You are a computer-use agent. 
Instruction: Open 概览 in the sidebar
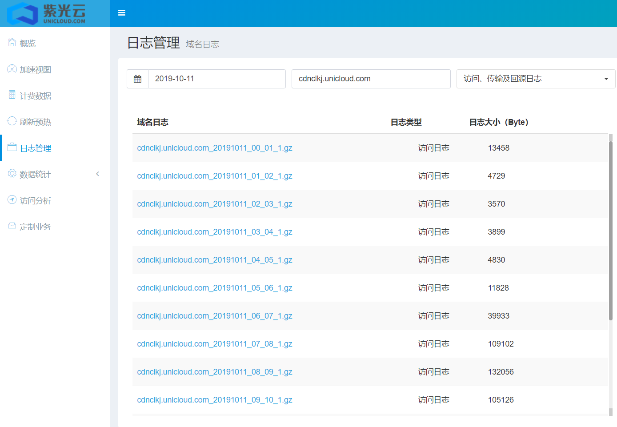click(28, 44)
